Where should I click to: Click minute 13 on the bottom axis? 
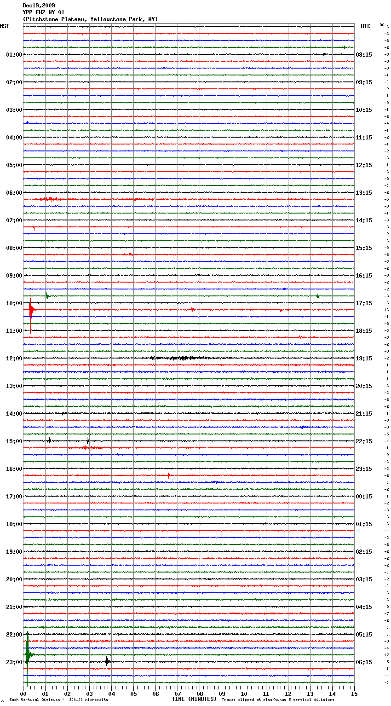[x=310, y=694]
